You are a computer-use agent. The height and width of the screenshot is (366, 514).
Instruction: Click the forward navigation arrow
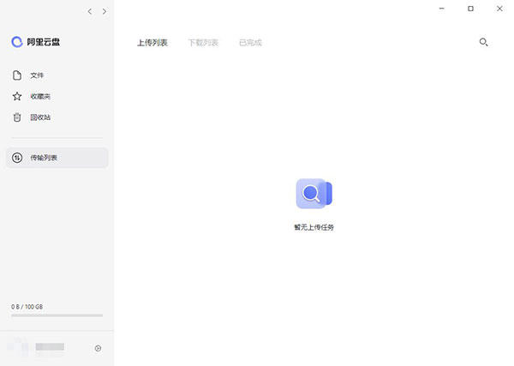[105, 12]
